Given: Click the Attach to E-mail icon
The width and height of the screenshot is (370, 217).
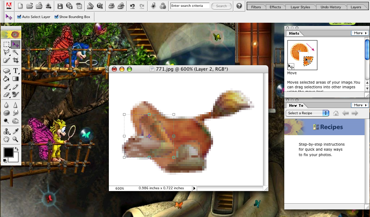Looking at the screenshot, I should (x=90, y=6).
